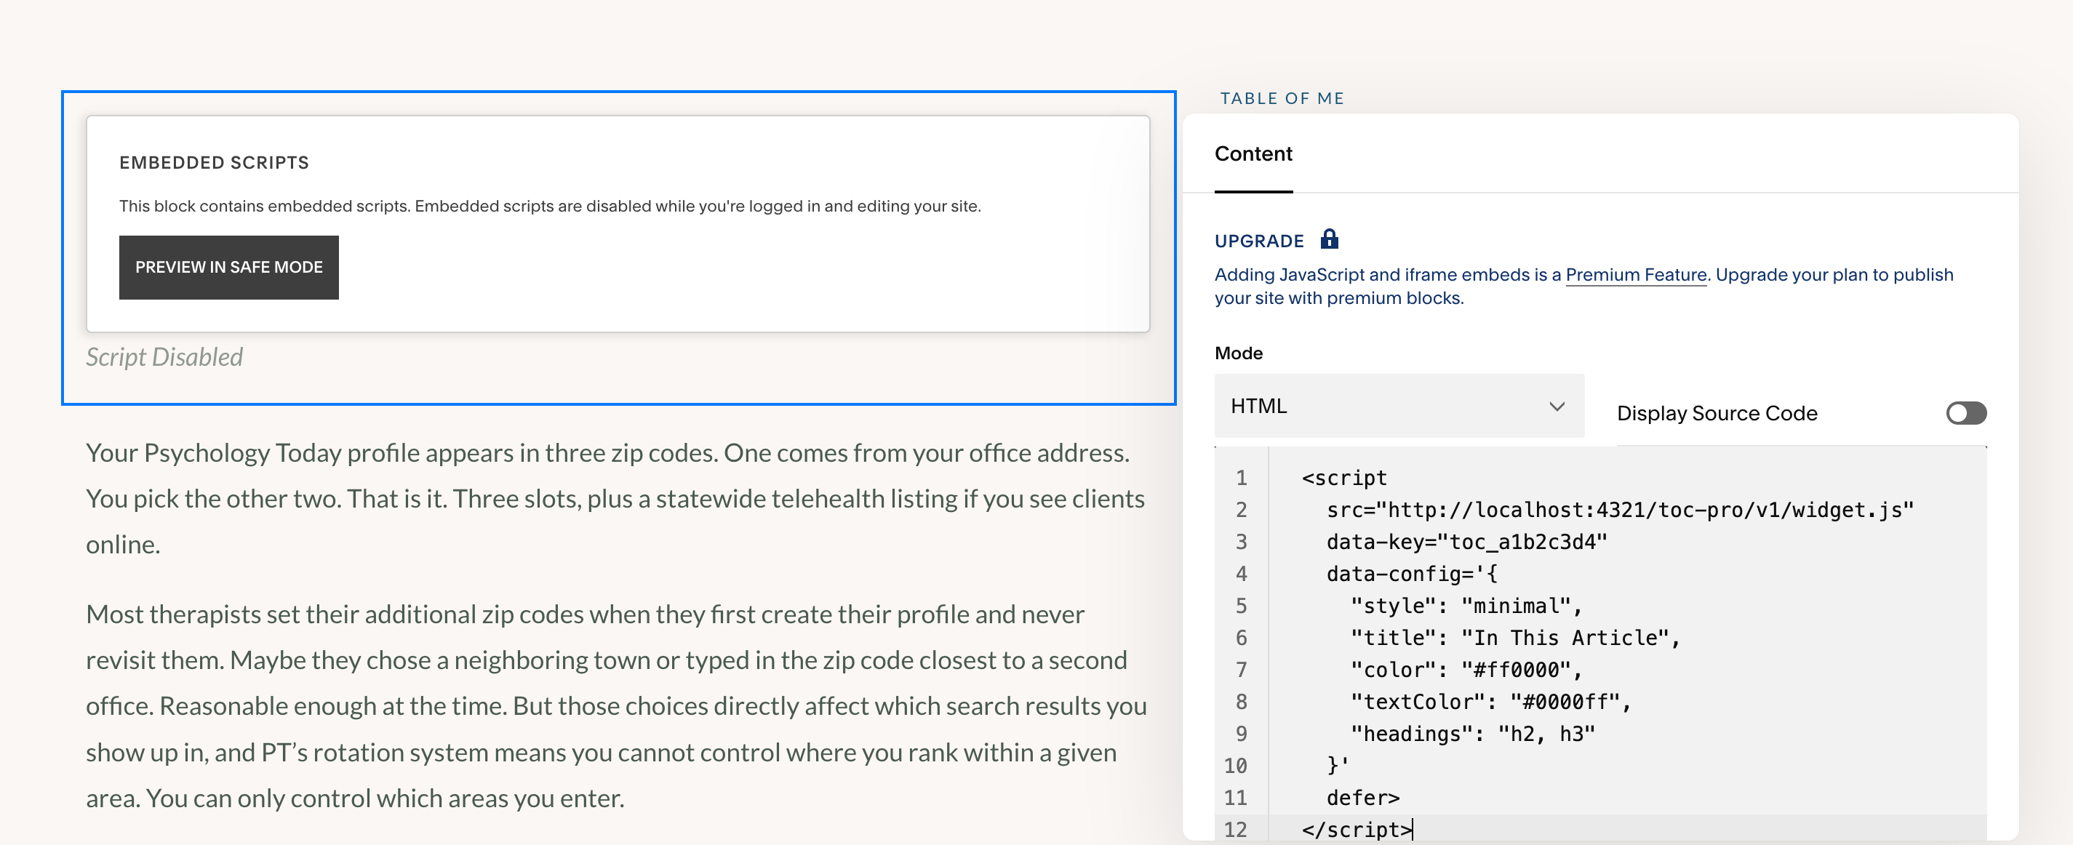The image size is (2073, 845).
Task: Place cursor after the closing script tag
Action: pos(1414,830)
